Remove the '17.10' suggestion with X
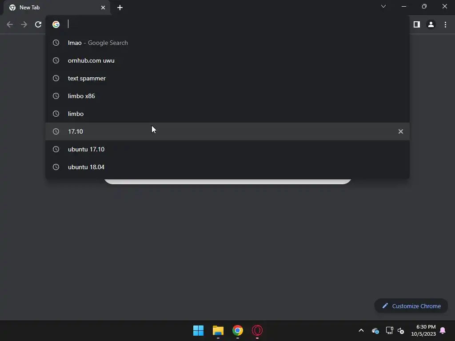455x341 pixels. (x=401, y=131)
